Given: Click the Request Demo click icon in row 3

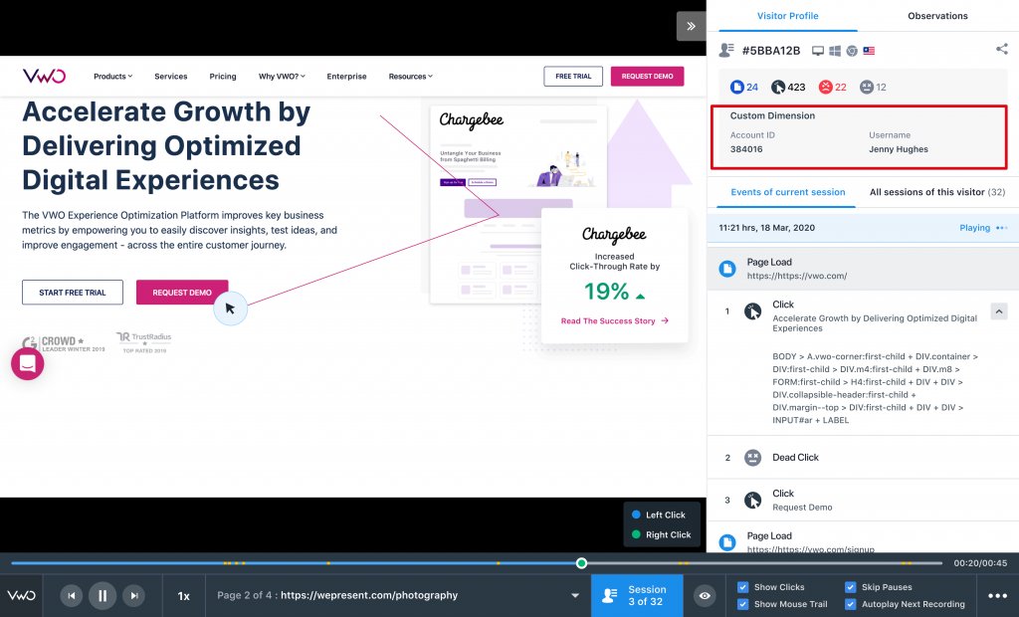Looking at the screenshot, I should (x=752, y=500).
